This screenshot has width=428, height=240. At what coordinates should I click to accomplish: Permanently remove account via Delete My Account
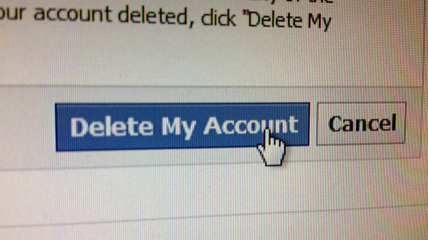182,127
